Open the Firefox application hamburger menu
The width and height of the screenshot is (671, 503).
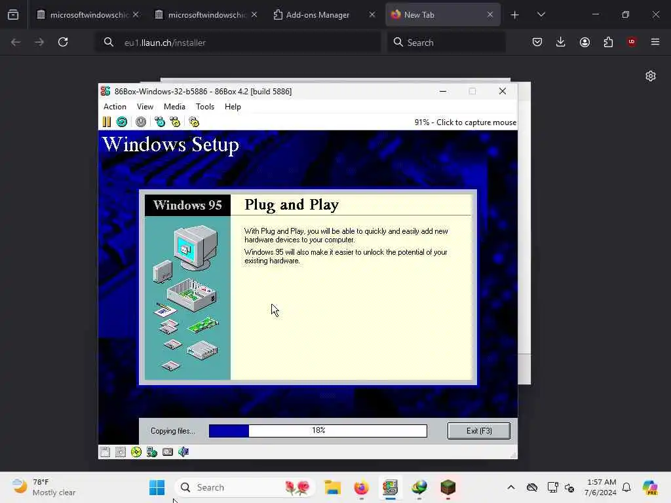655,42
